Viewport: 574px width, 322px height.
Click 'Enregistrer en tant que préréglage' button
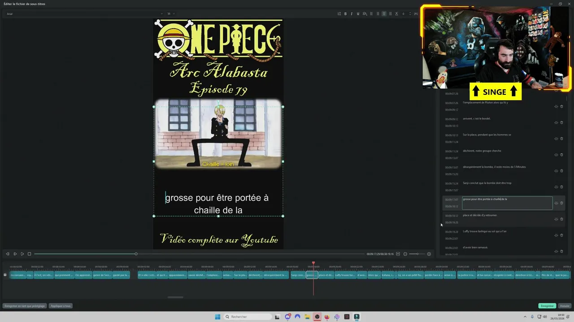click(x=25, y=306)
